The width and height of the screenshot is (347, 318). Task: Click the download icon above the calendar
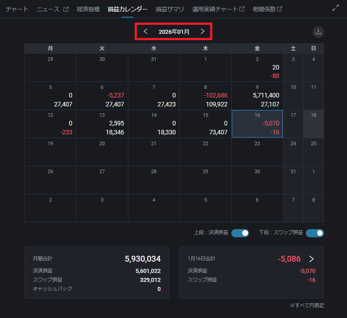click(x=318, y=32)
